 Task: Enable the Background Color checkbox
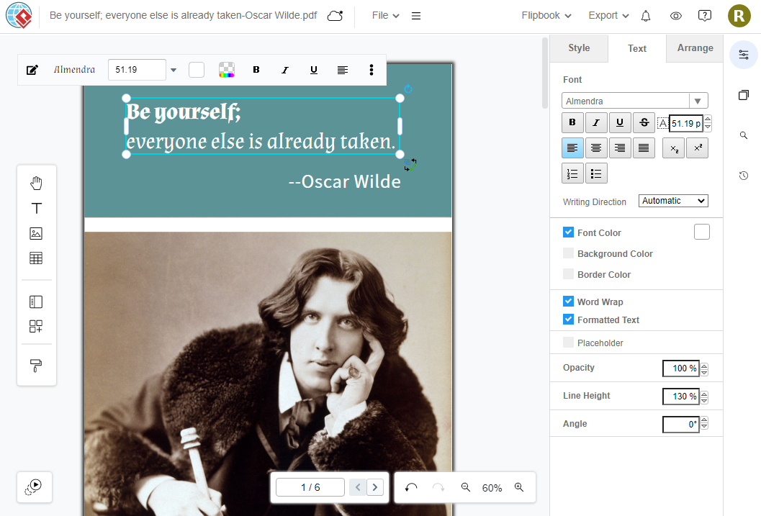(568, 253)
